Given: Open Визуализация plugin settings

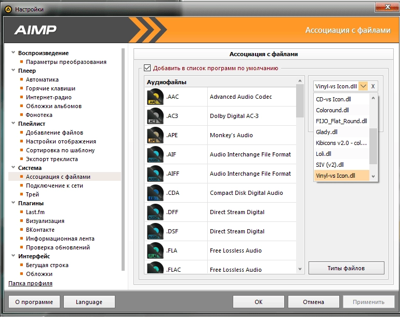Looking at the screenshot, I should pyautogui.click(x=45, y=221).
